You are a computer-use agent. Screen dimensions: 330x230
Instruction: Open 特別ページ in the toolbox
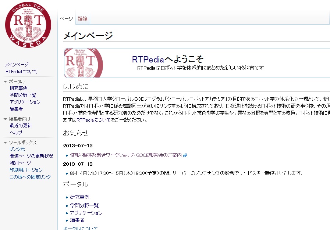[20, 163]
